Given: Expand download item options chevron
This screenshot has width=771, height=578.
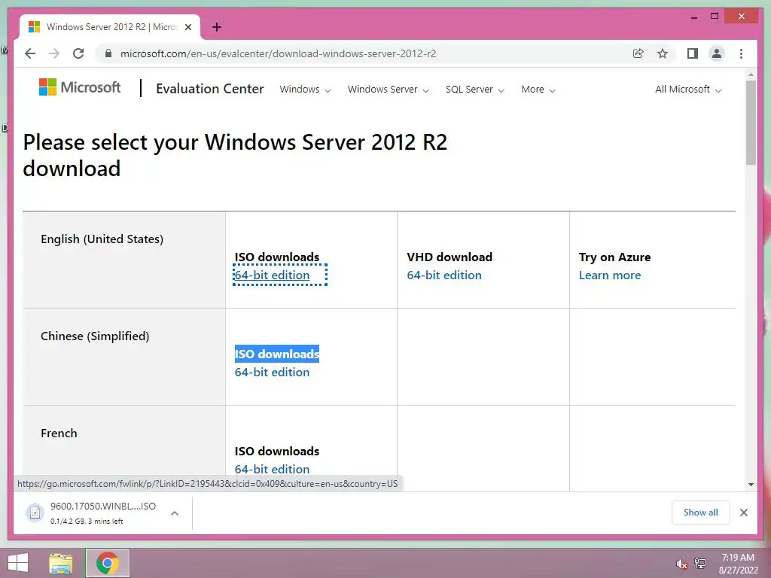Looking at the screenshot, I should point(175,513).
